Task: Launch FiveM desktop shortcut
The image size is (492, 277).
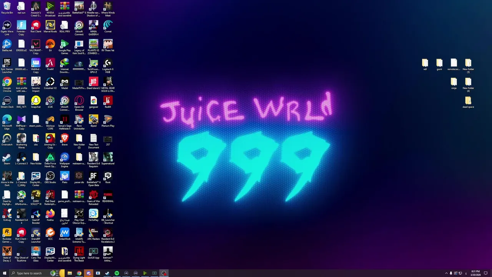Action: 50,65
